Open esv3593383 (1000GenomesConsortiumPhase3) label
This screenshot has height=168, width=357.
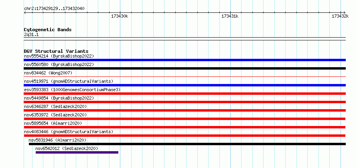[72, 90]
